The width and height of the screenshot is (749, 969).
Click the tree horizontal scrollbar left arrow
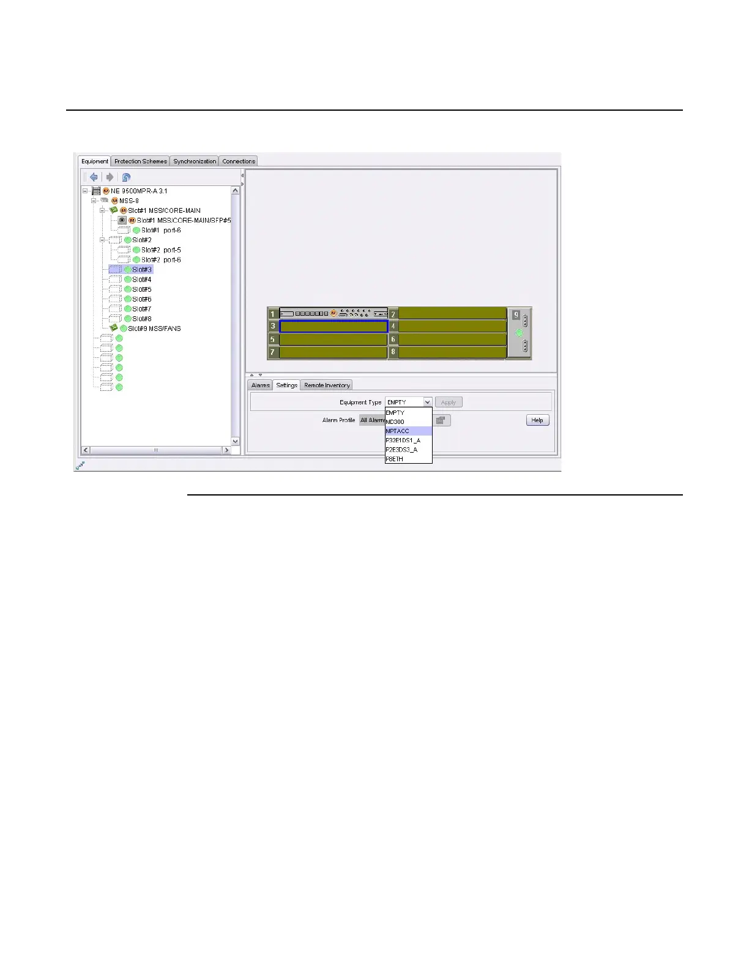coord(86,450)
